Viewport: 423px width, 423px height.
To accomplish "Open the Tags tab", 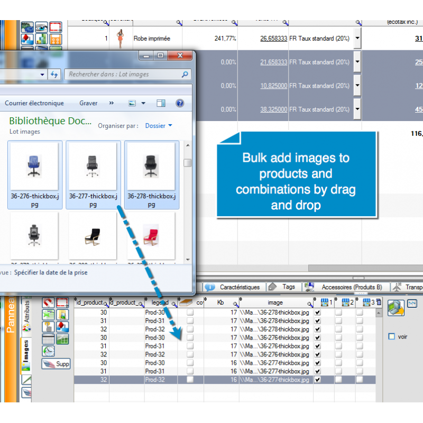I will point(288,287).
